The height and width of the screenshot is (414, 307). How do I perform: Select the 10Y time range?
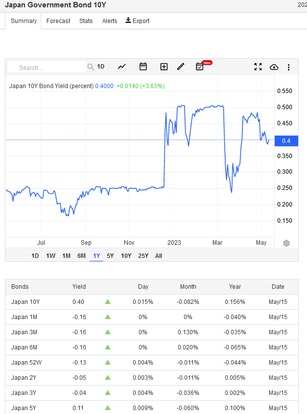[x=126, y=256]
